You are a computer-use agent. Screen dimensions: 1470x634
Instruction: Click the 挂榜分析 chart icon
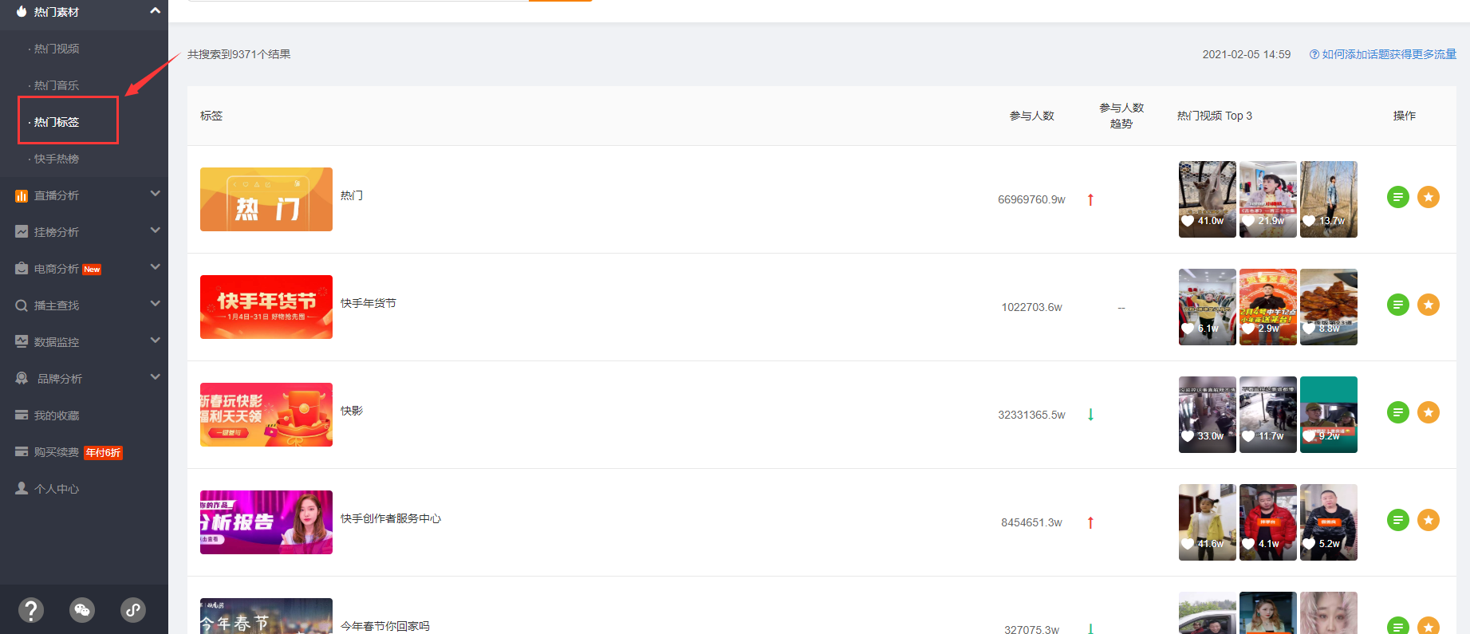[x=22, y=232]
